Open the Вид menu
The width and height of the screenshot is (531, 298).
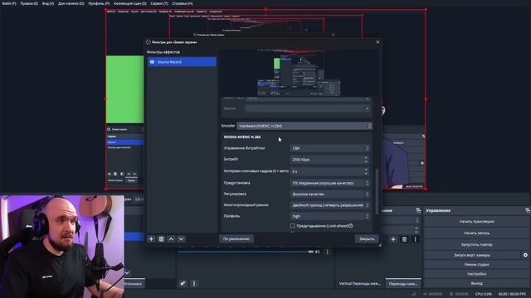[48, 3]
